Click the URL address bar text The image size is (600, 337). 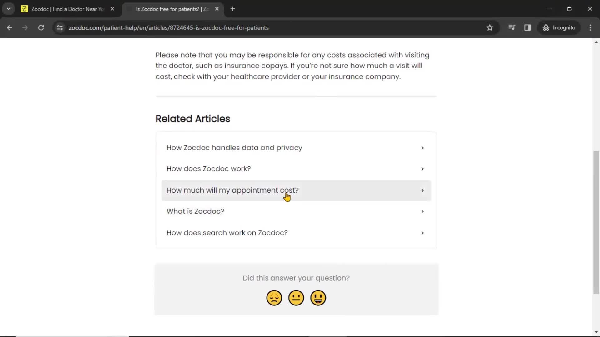tap(168, 28)
